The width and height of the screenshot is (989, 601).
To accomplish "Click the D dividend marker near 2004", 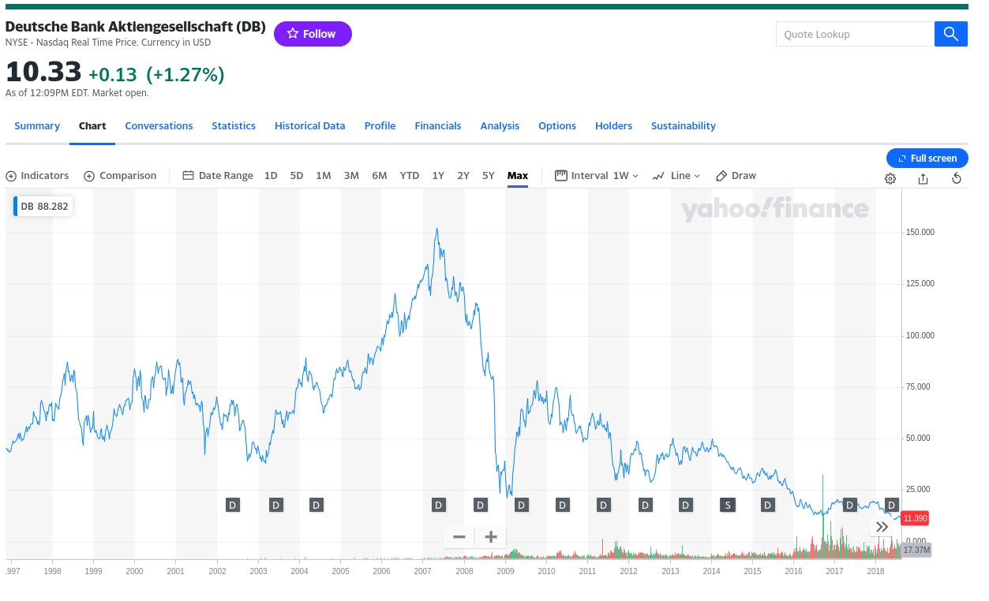I will pyautogui.click(x=316, y=505).
